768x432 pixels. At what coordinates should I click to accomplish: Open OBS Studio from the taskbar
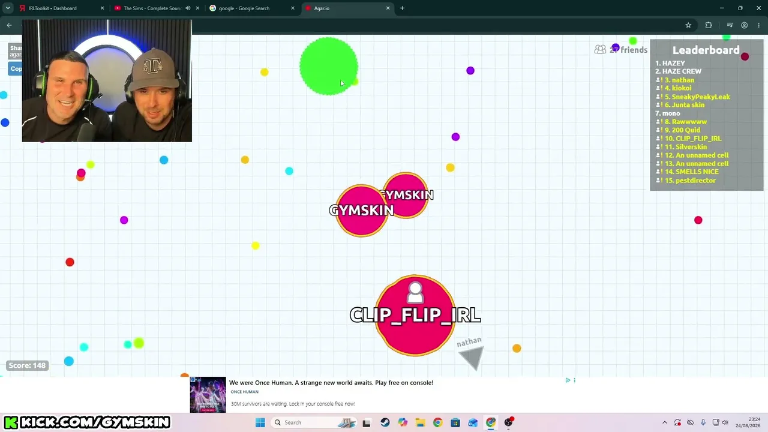(x=509, y=422)
